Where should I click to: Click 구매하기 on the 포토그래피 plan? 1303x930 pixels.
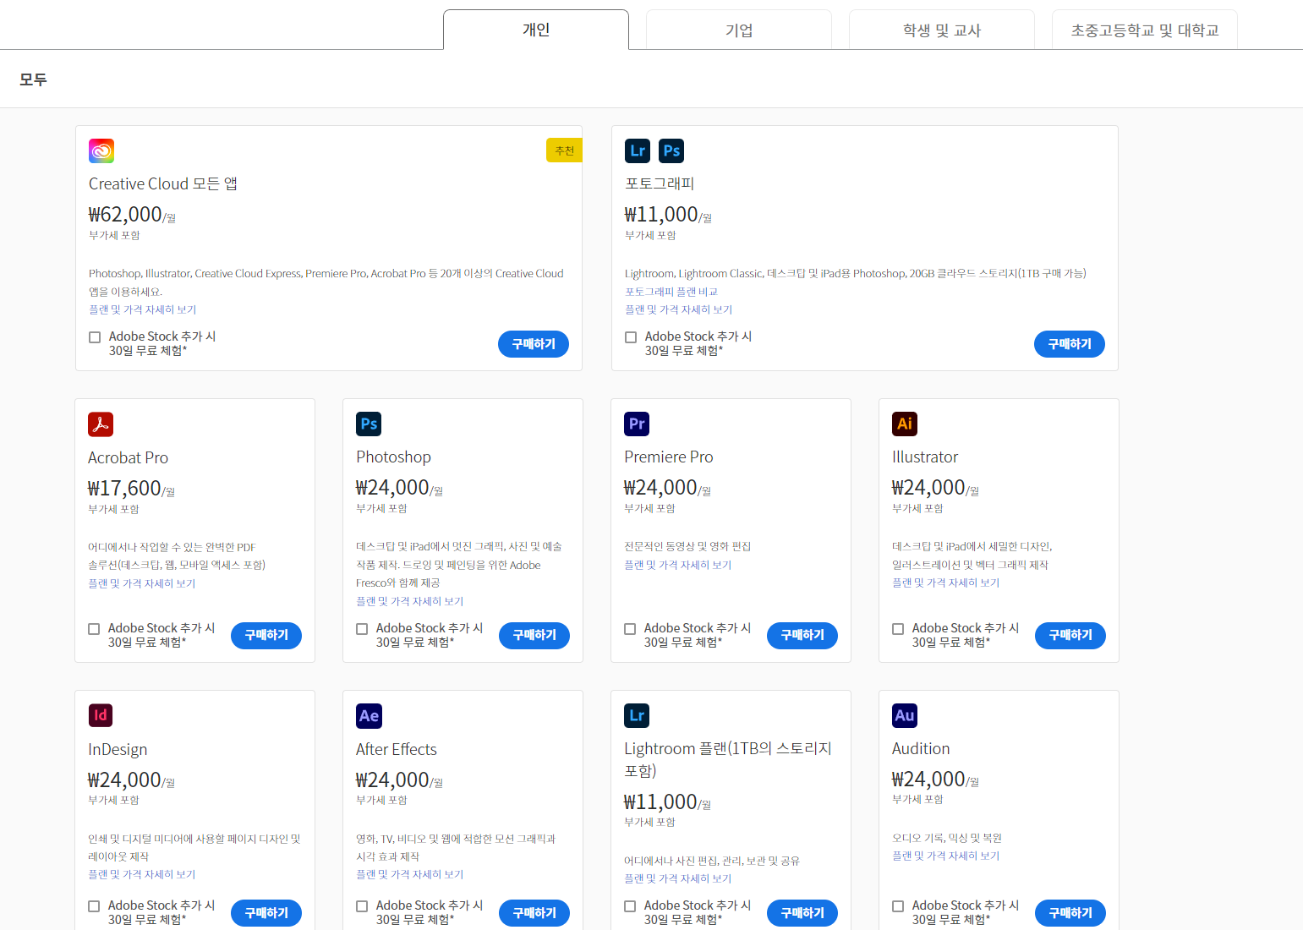(x=1070, y=344)
